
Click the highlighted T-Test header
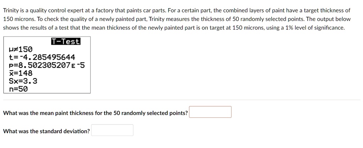[66, 42]
